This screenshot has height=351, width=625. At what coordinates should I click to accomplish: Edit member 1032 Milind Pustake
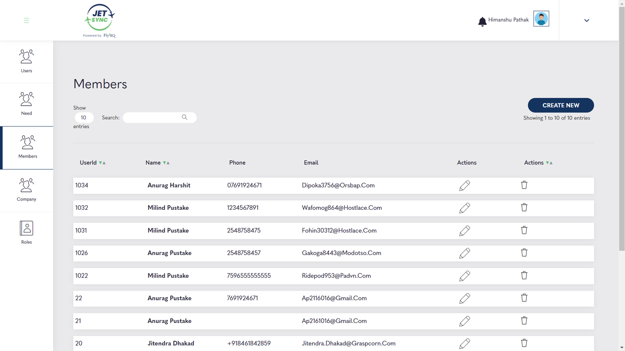pos(464,208)
